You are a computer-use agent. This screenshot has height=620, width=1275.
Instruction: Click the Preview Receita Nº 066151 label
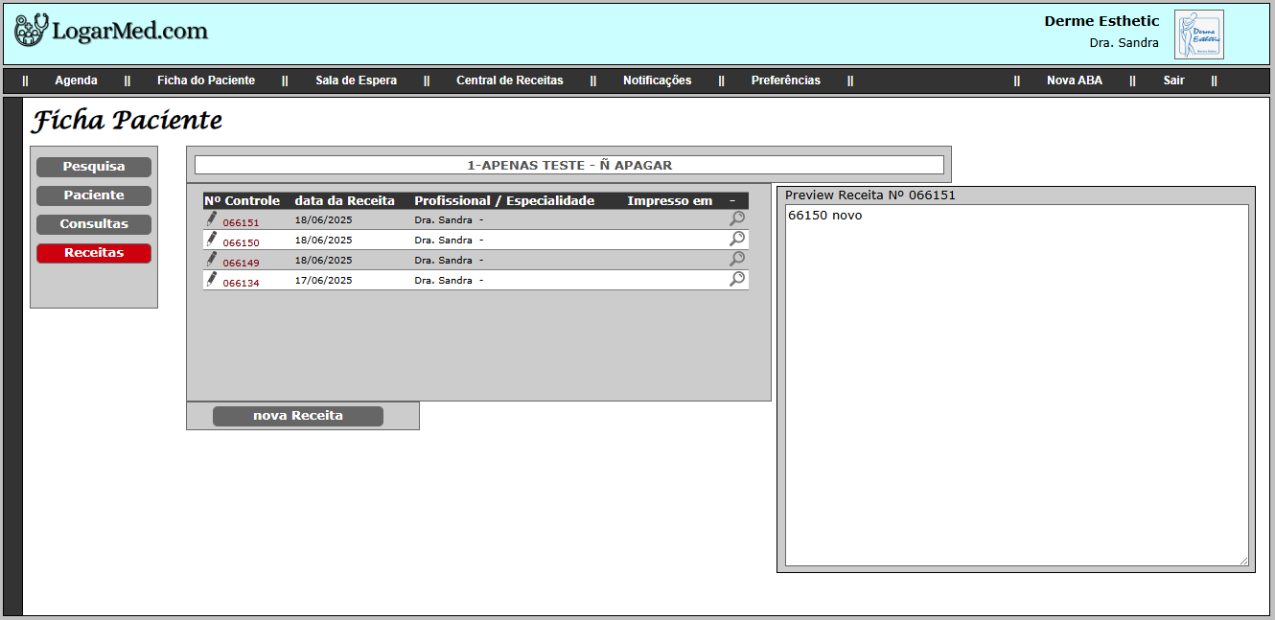pyautogui.click(x=870, y=195)
